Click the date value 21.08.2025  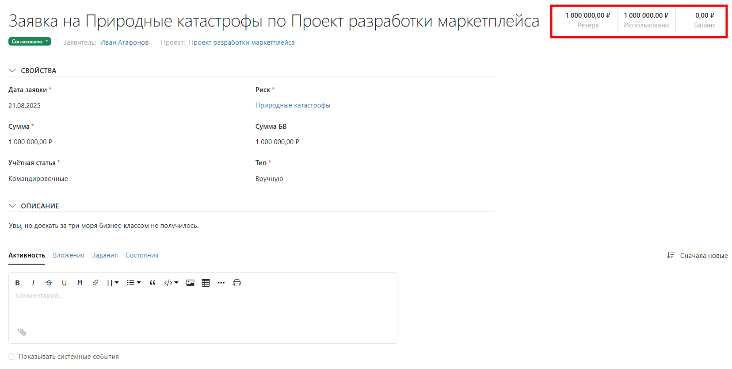[24, 106]
